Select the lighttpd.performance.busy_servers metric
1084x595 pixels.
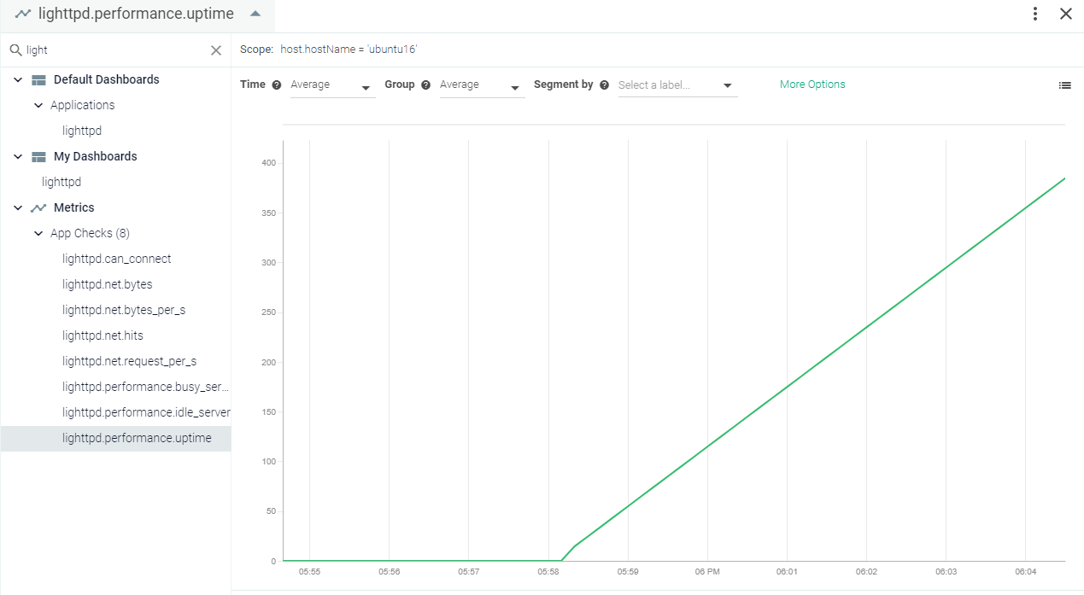click(146, 387)
